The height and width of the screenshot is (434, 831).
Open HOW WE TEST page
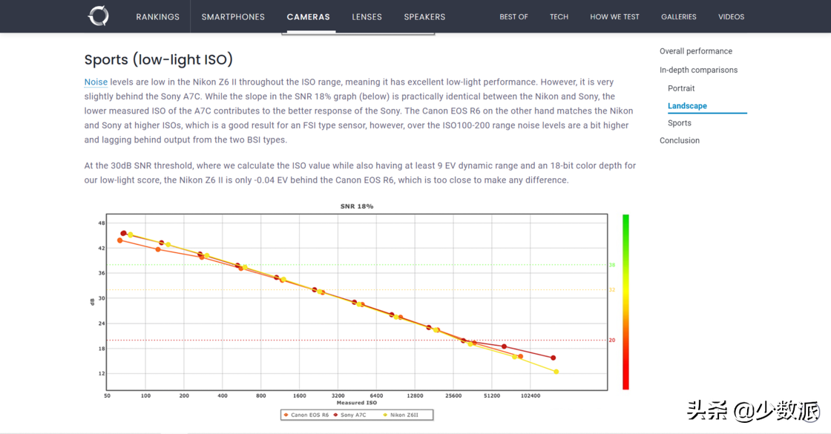tap(615, 17)
